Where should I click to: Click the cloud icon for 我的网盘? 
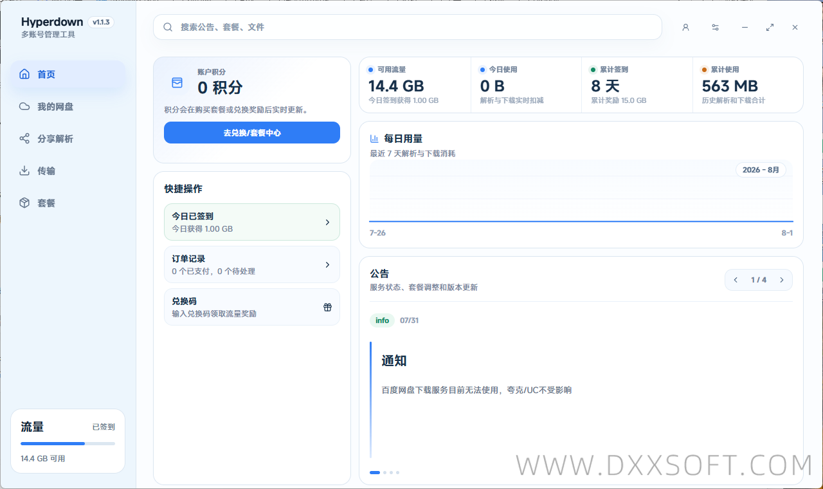24,106
